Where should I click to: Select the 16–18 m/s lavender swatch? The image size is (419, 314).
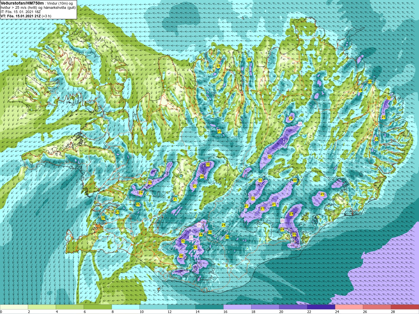pos(237,307)
